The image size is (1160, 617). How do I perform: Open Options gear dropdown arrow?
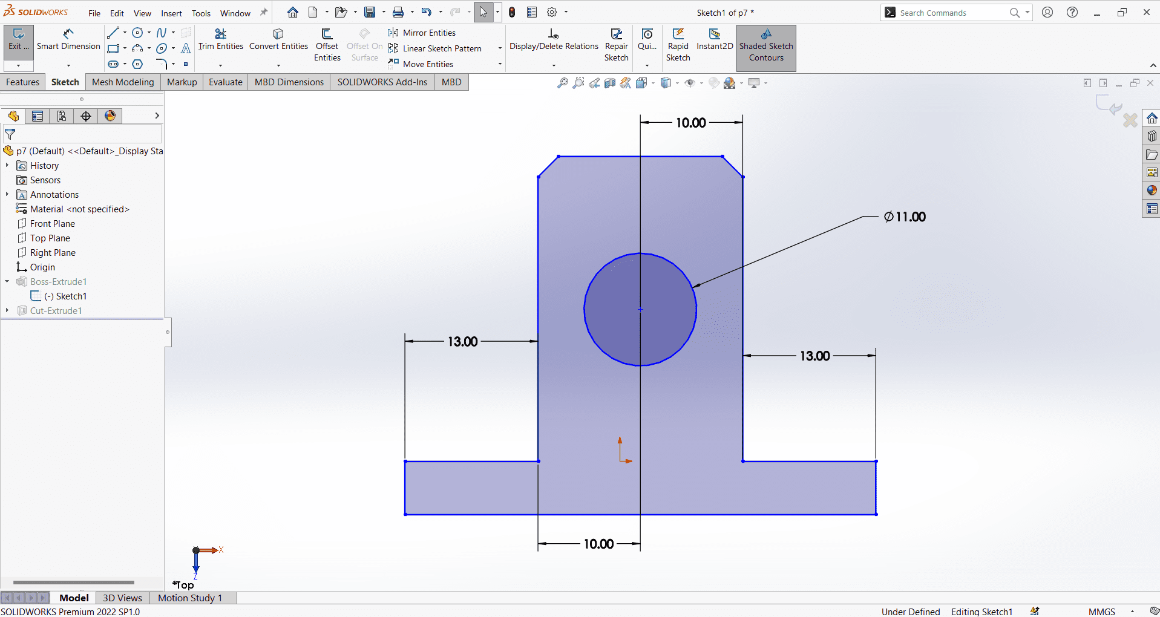coord(566,12)
